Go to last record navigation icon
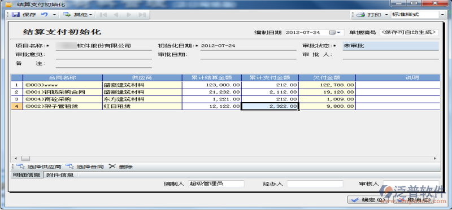Image resolution: width=452 pixels, height=210 pixels. [142, 15]
